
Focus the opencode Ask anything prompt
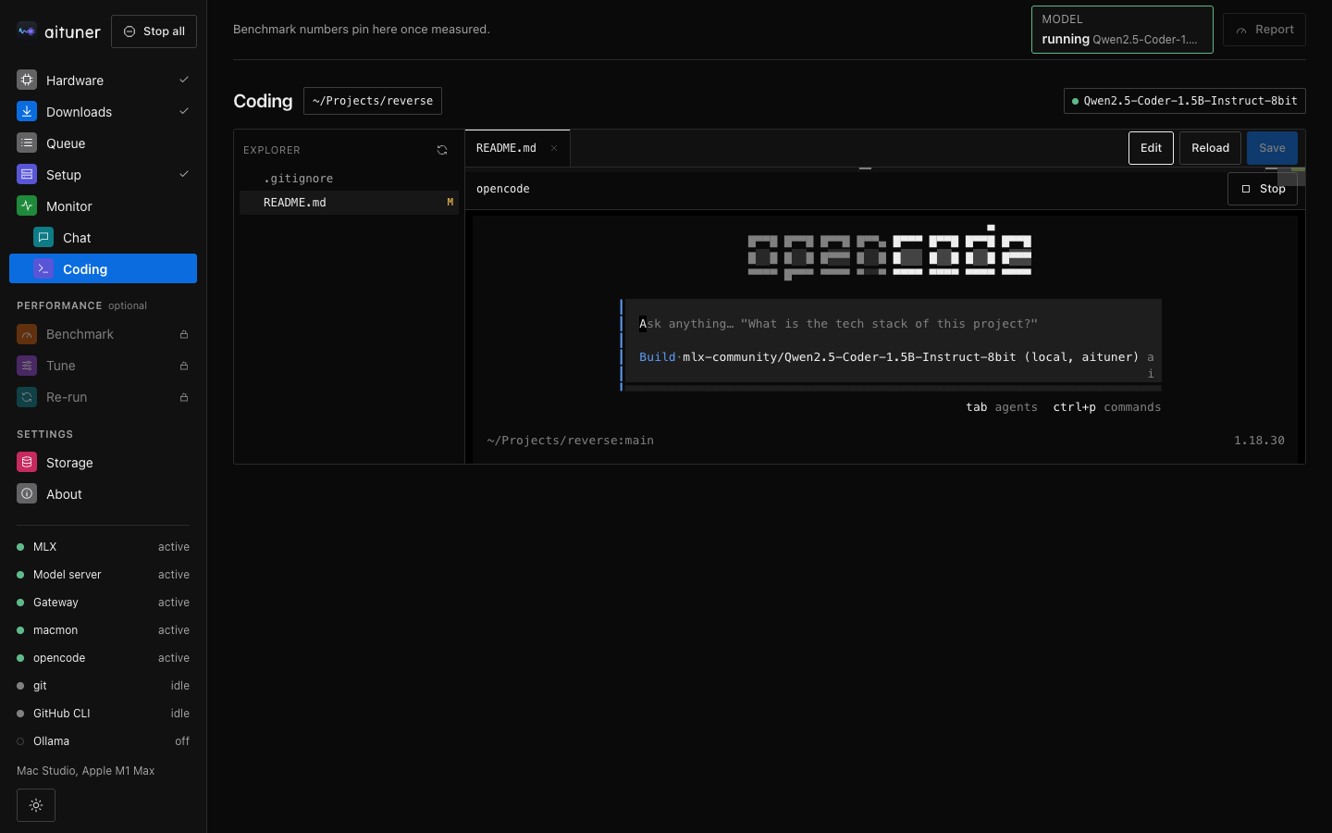coord(893,324)
